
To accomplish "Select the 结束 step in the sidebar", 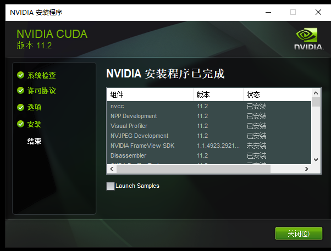I will [x=35, y=141].
